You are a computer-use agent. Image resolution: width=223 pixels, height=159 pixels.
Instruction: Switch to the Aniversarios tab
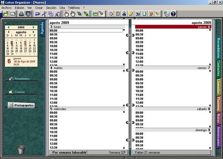click(218, 136)
